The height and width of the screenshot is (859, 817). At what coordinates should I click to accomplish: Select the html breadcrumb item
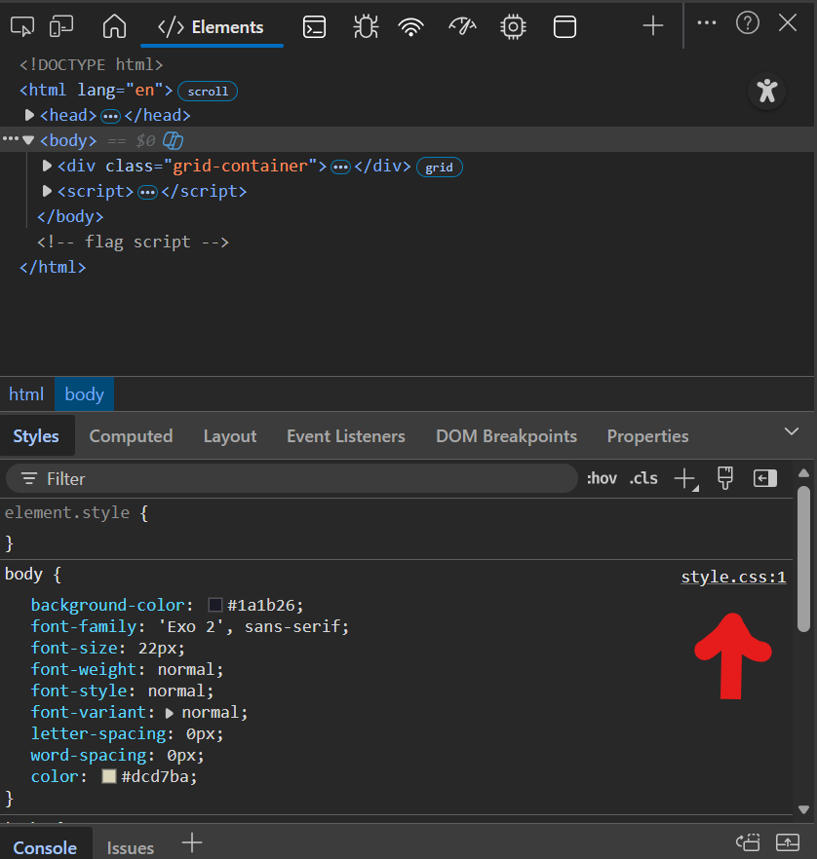coord(26,394)
